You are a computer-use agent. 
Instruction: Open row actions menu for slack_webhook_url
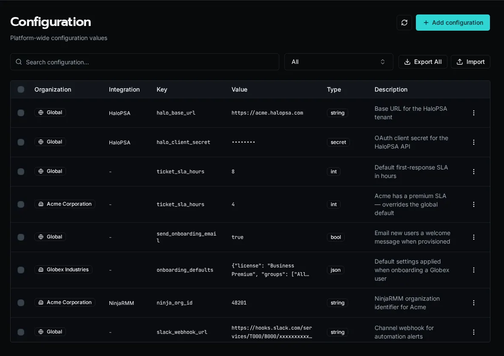pos(473,332)
